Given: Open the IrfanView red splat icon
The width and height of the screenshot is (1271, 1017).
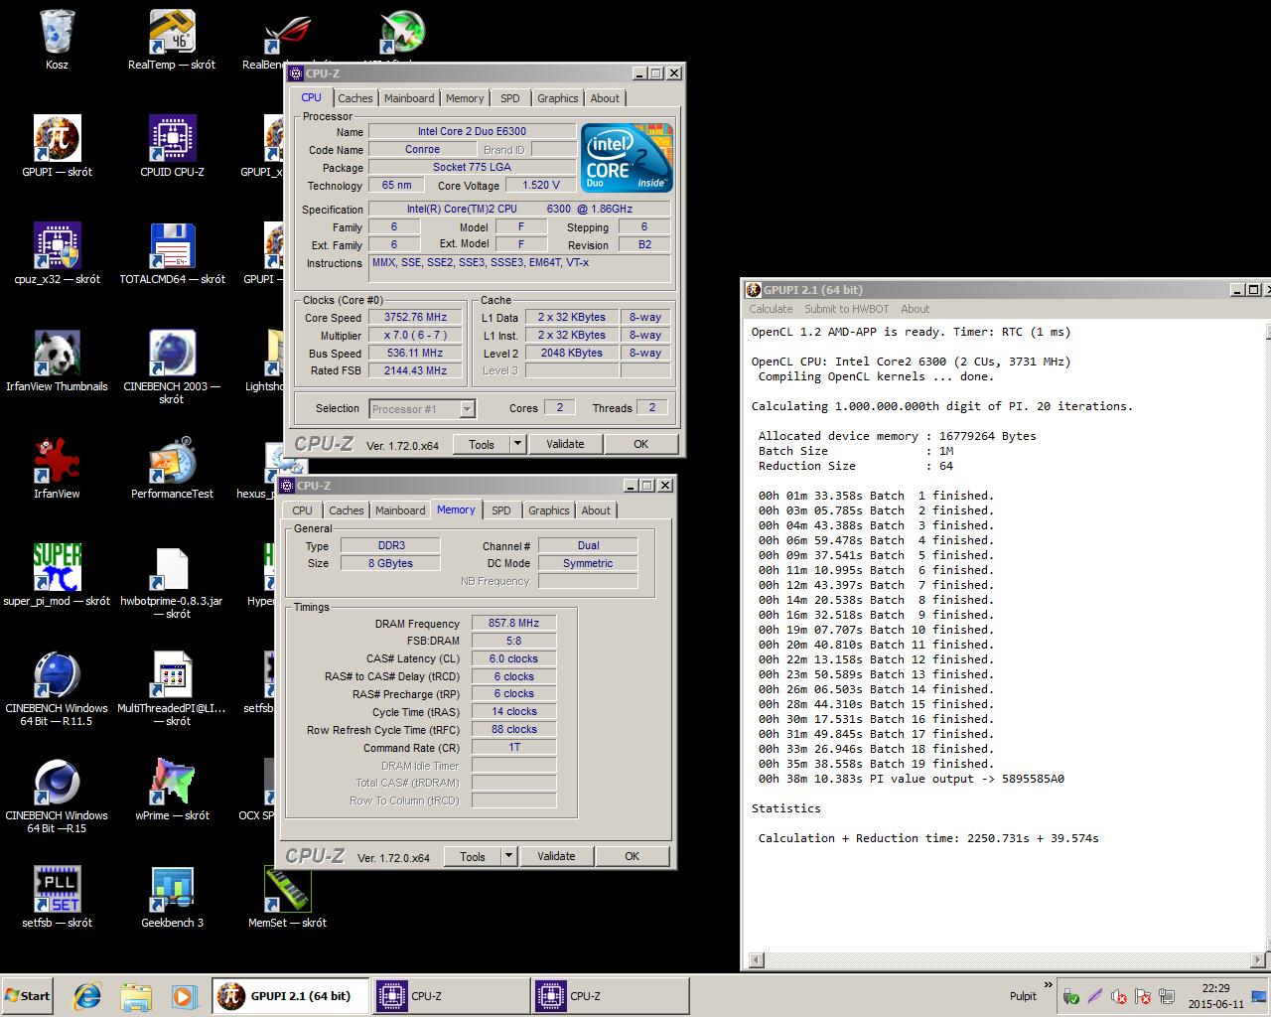Looking at the screenshot, I should coord(57,469).
